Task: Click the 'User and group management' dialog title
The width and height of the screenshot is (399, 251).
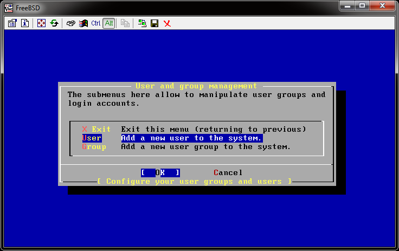Action: [196, 86]
